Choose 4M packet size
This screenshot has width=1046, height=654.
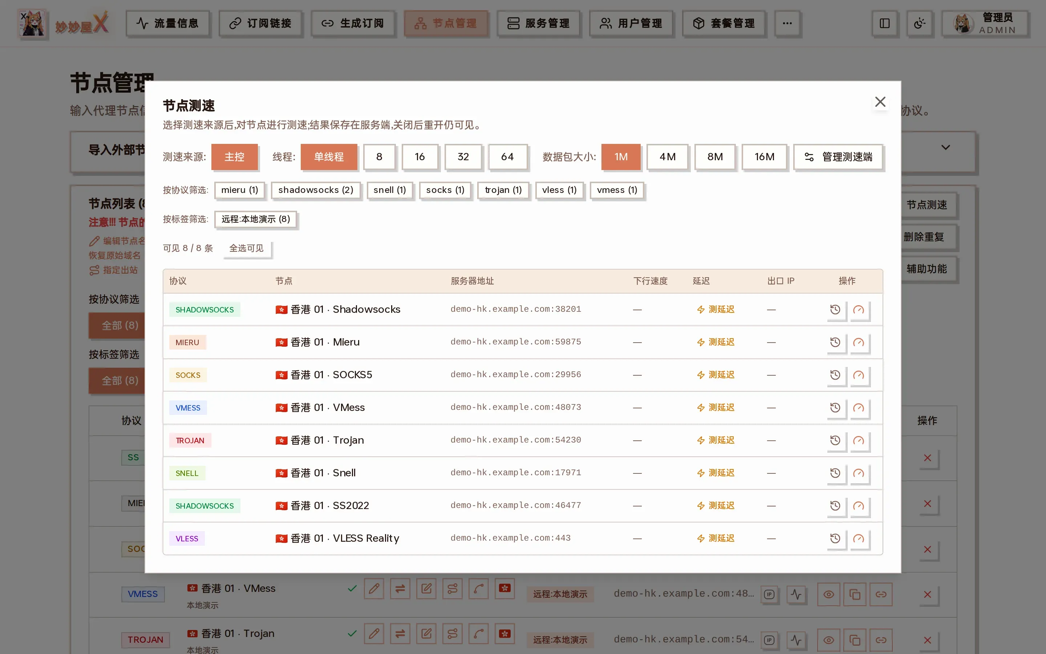pyautogui.click(x=667, y=157)
